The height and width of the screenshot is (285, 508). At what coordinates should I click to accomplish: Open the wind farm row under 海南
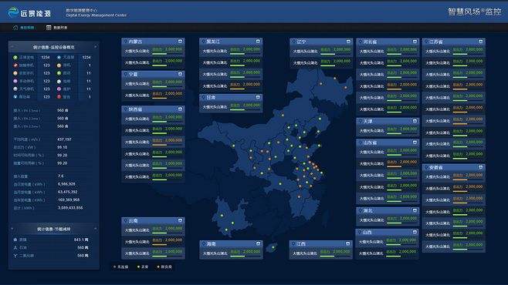[231, 253]
